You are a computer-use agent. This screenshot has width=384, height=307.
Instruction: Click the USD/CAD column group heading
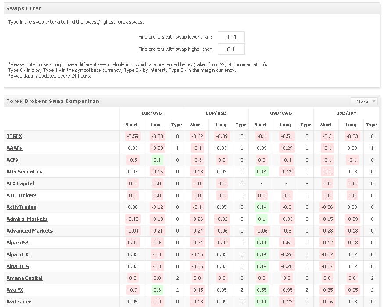[281, 113]
